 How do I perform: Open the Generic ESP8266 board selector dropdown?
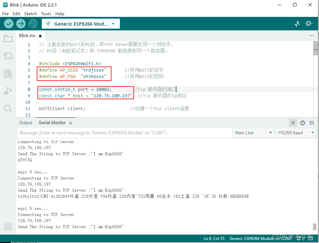click(x=81, y=24)
